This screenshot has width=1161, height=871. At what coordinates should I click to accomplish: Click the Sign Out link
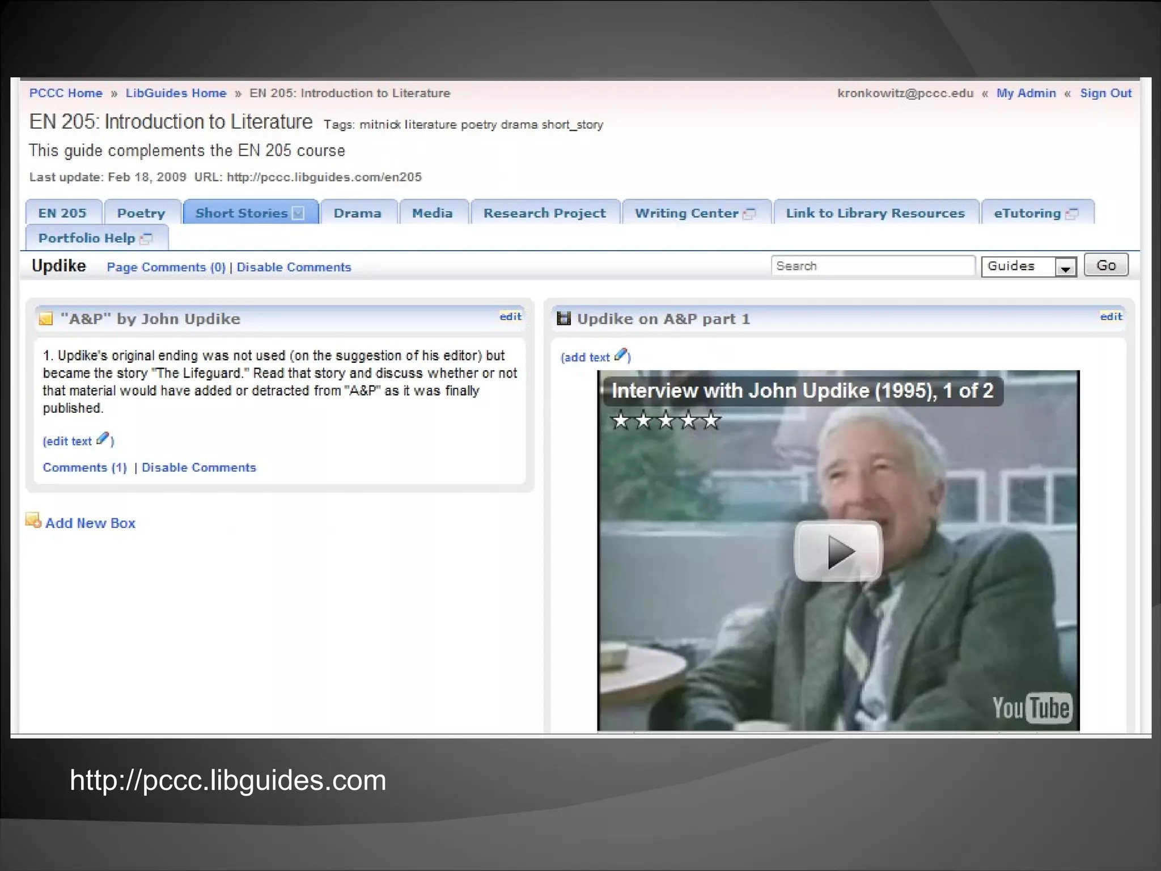tap(1105, 93)
